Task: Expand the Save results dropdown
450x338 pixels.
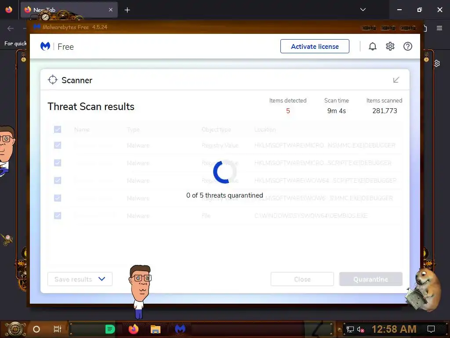Action: click(80, 279)
